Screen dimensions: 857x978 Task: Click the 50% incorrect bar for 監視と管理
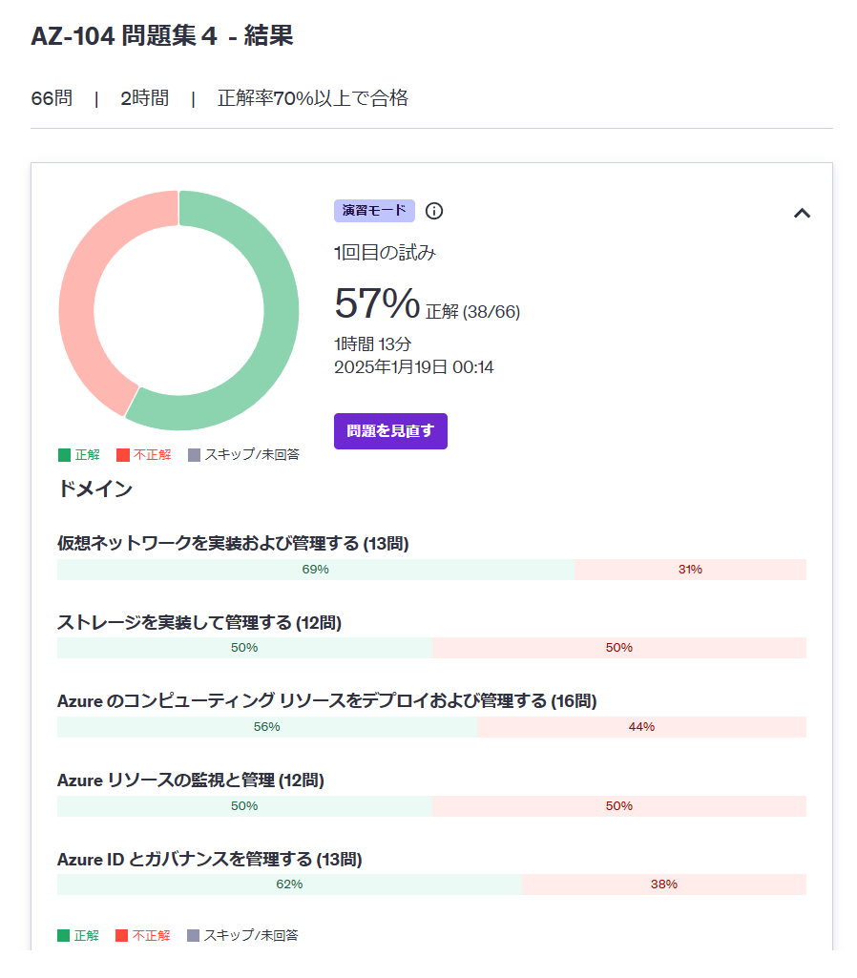coord(619,806)
